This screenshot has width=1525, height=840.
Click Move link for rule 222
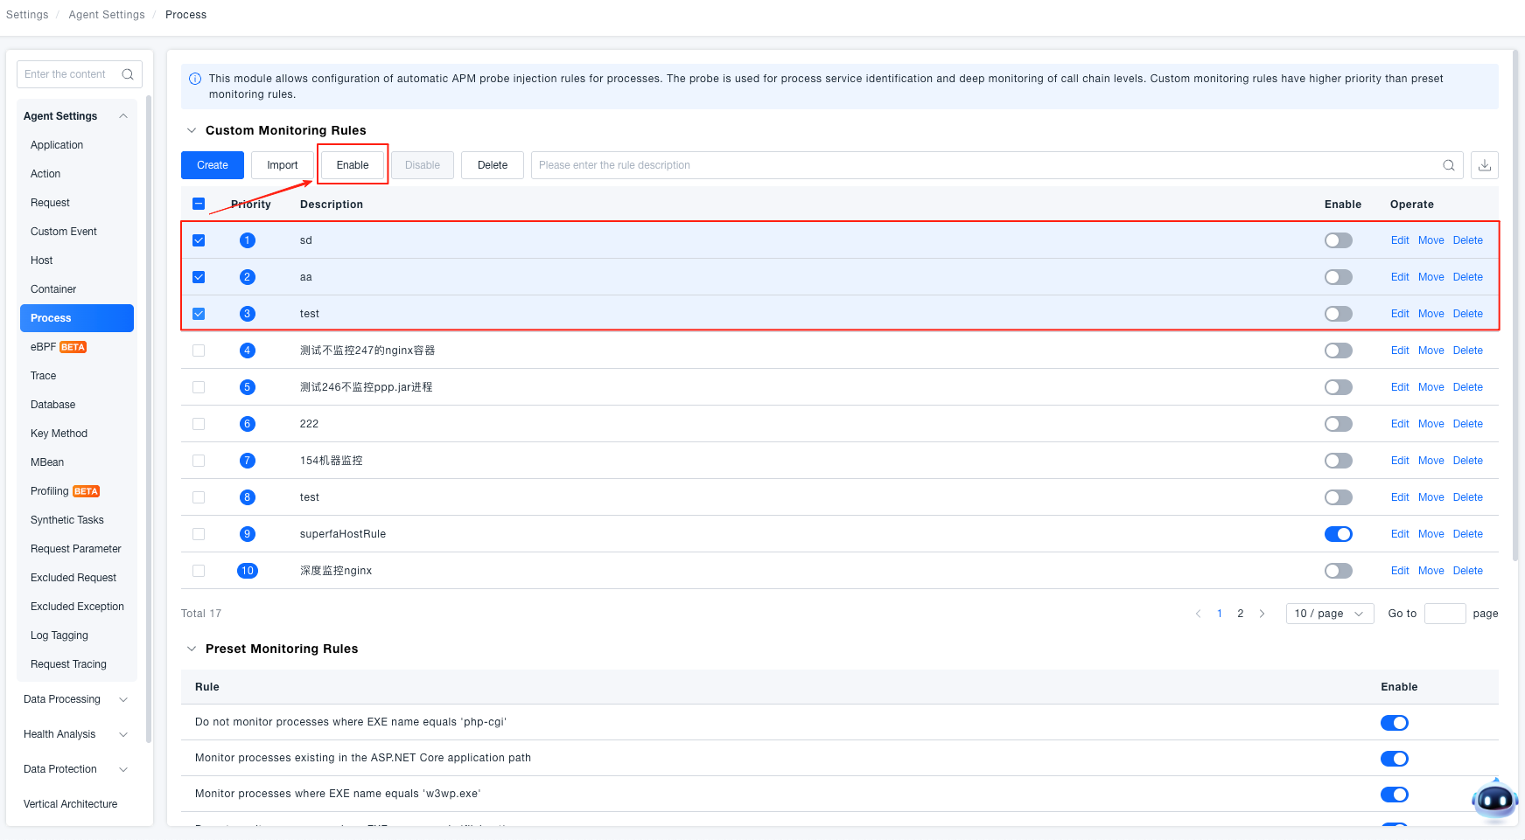coord(1431,424)
